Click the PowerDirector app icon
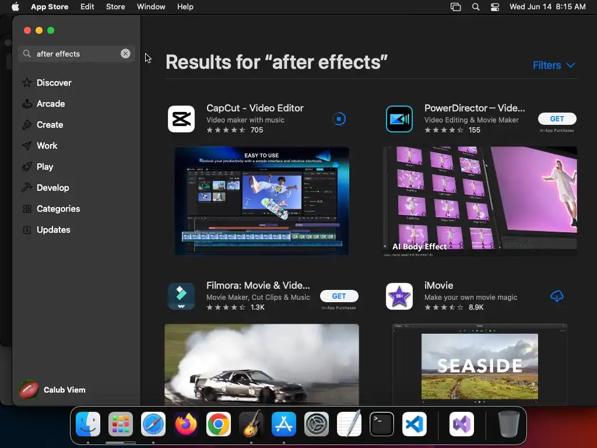The width and height of the screenshot is (597, 448). 399,119
